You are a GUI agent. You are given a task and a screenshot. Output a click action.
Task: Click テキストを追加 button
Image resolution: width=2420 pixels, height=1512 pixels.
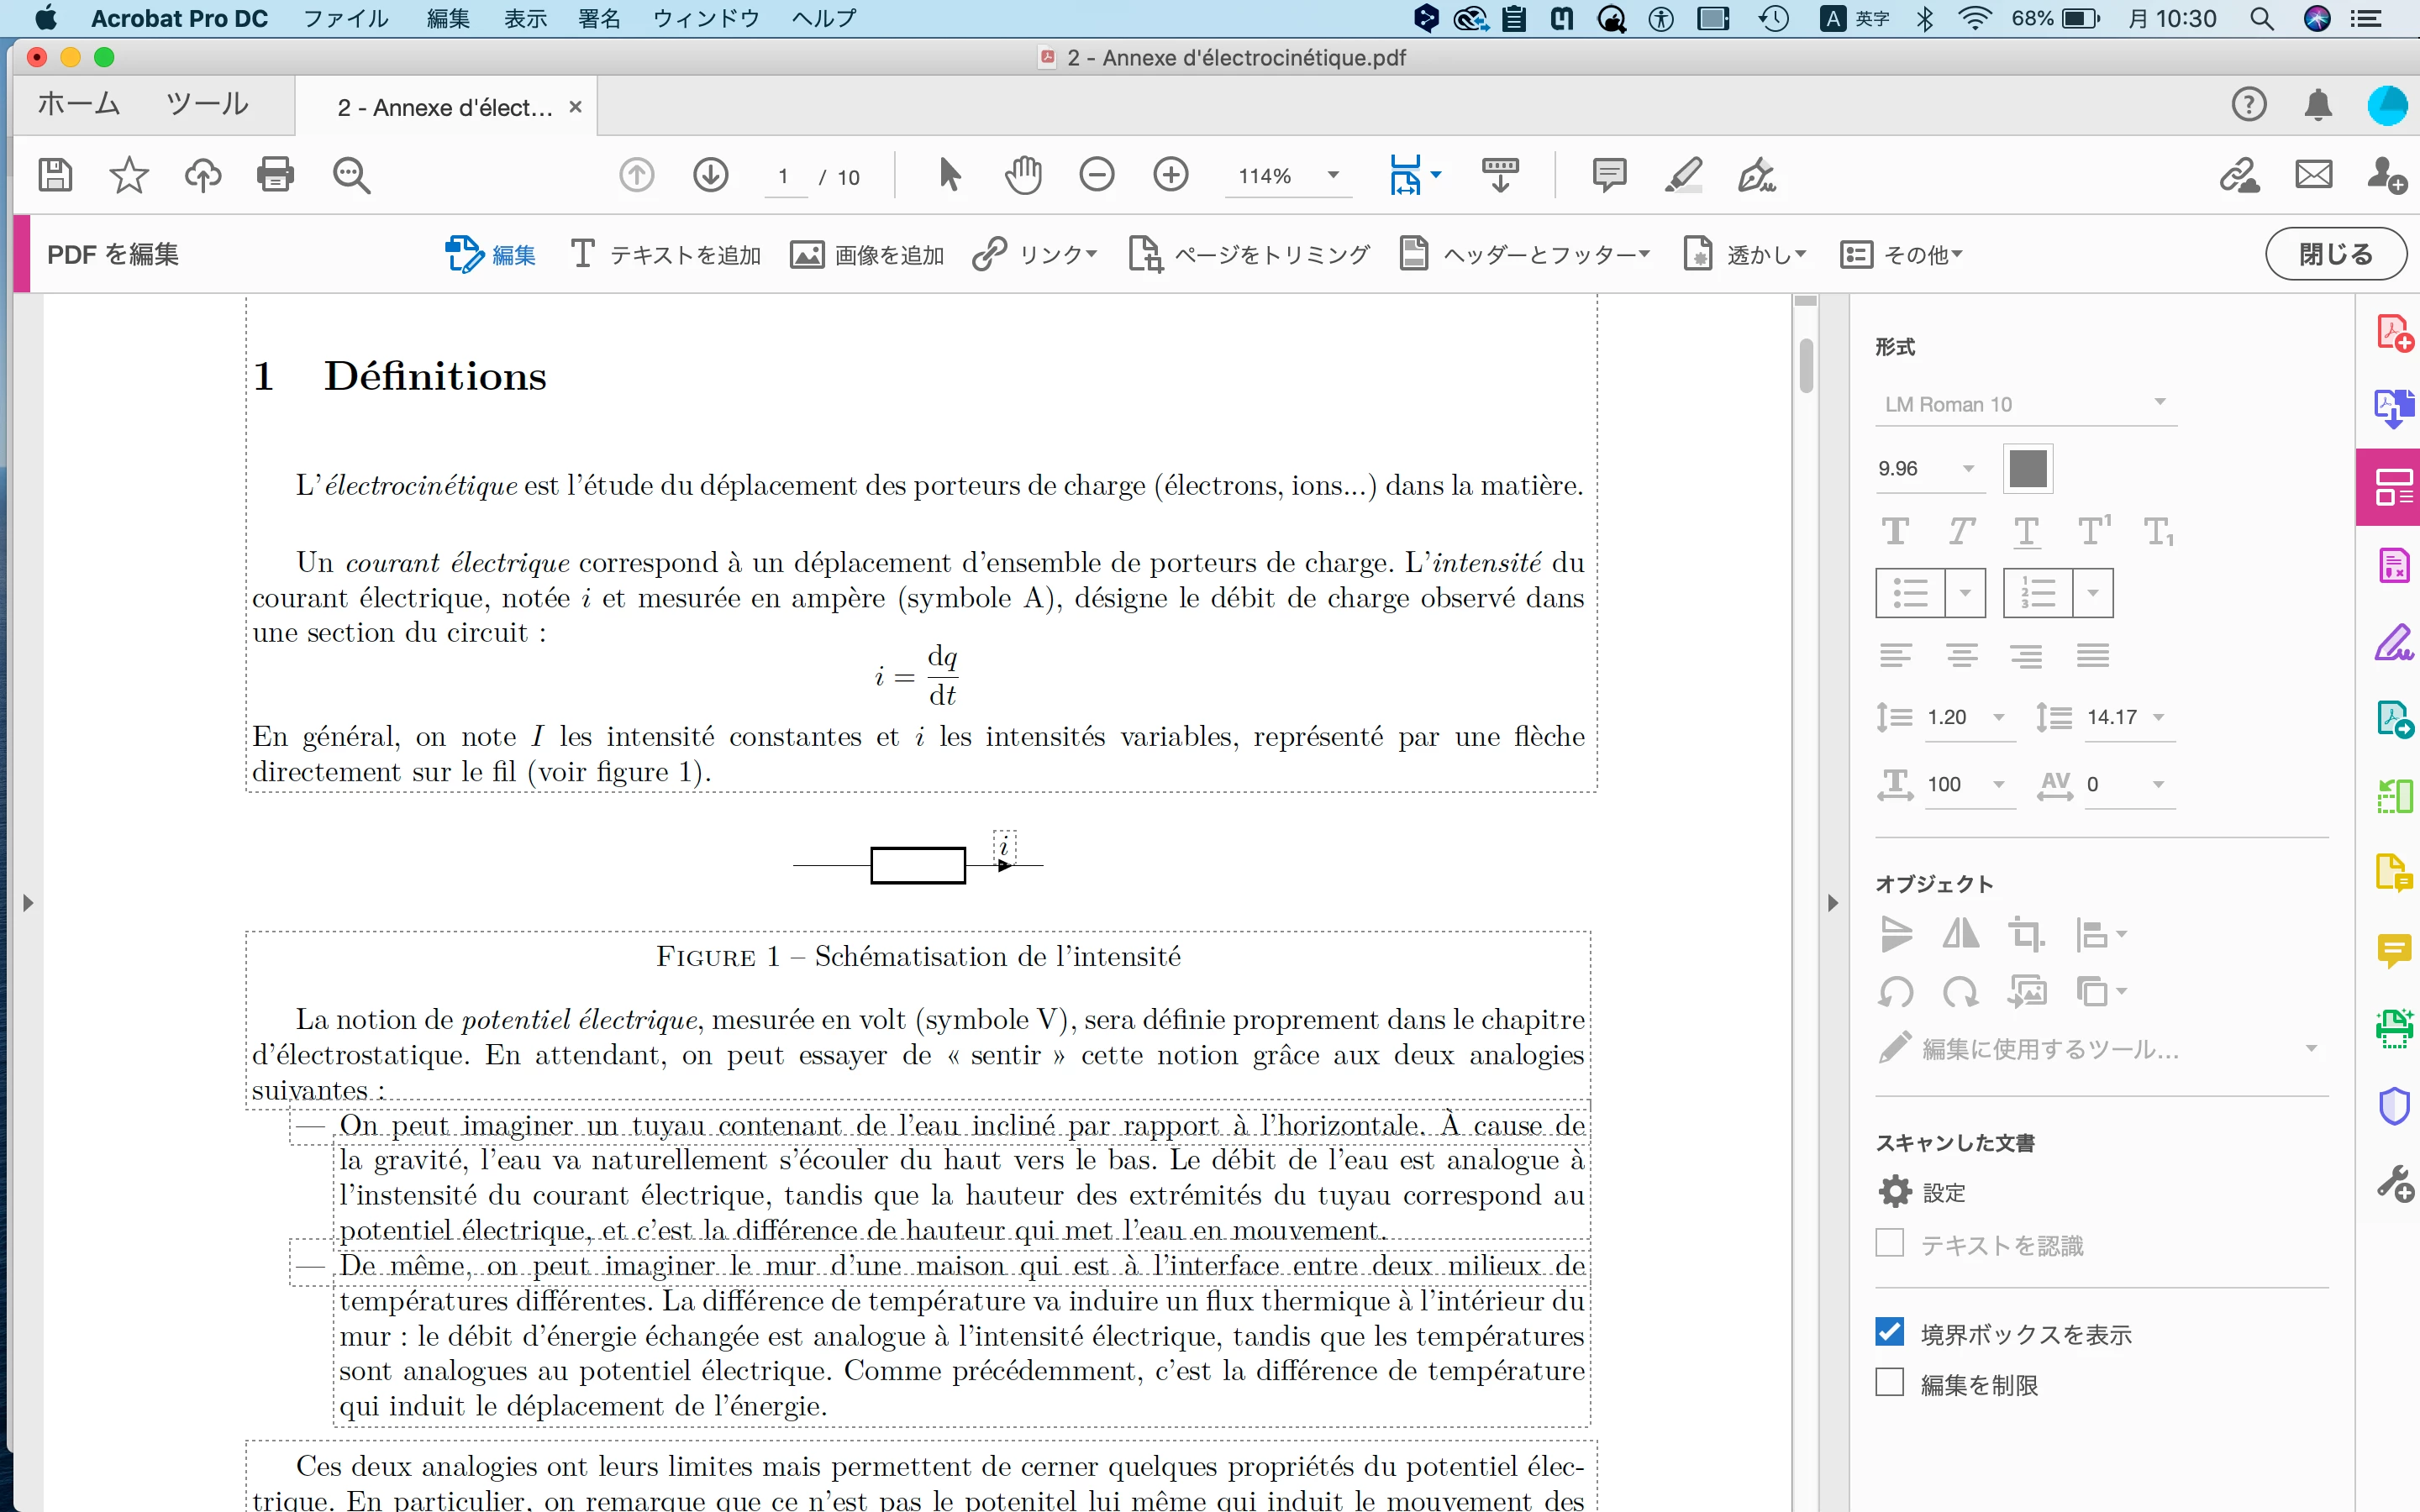[x=666, y=255]
